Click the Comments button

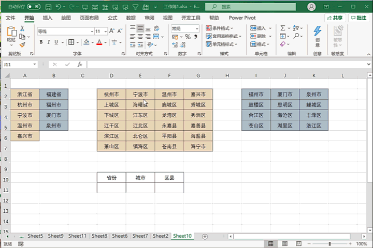coord(358,18)
